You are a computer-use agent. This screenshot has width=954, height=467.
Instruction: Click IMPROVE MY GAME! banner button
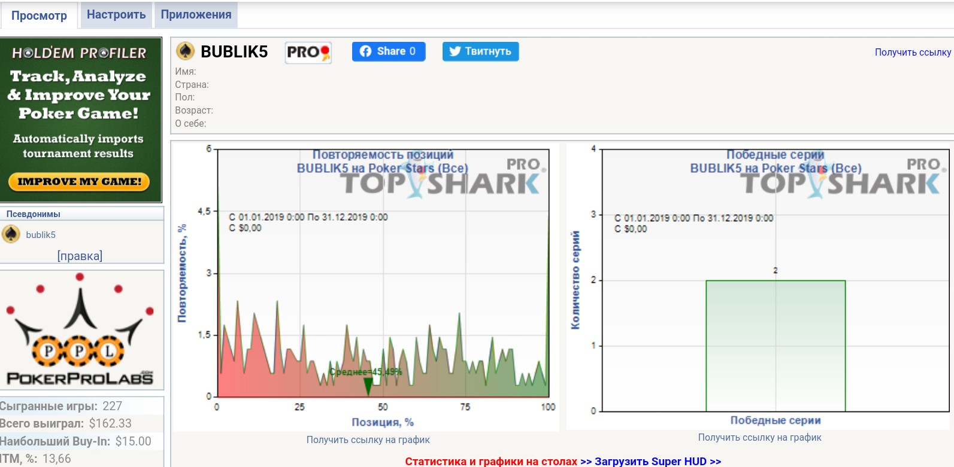pyautogui.click(x=79, y=182)
